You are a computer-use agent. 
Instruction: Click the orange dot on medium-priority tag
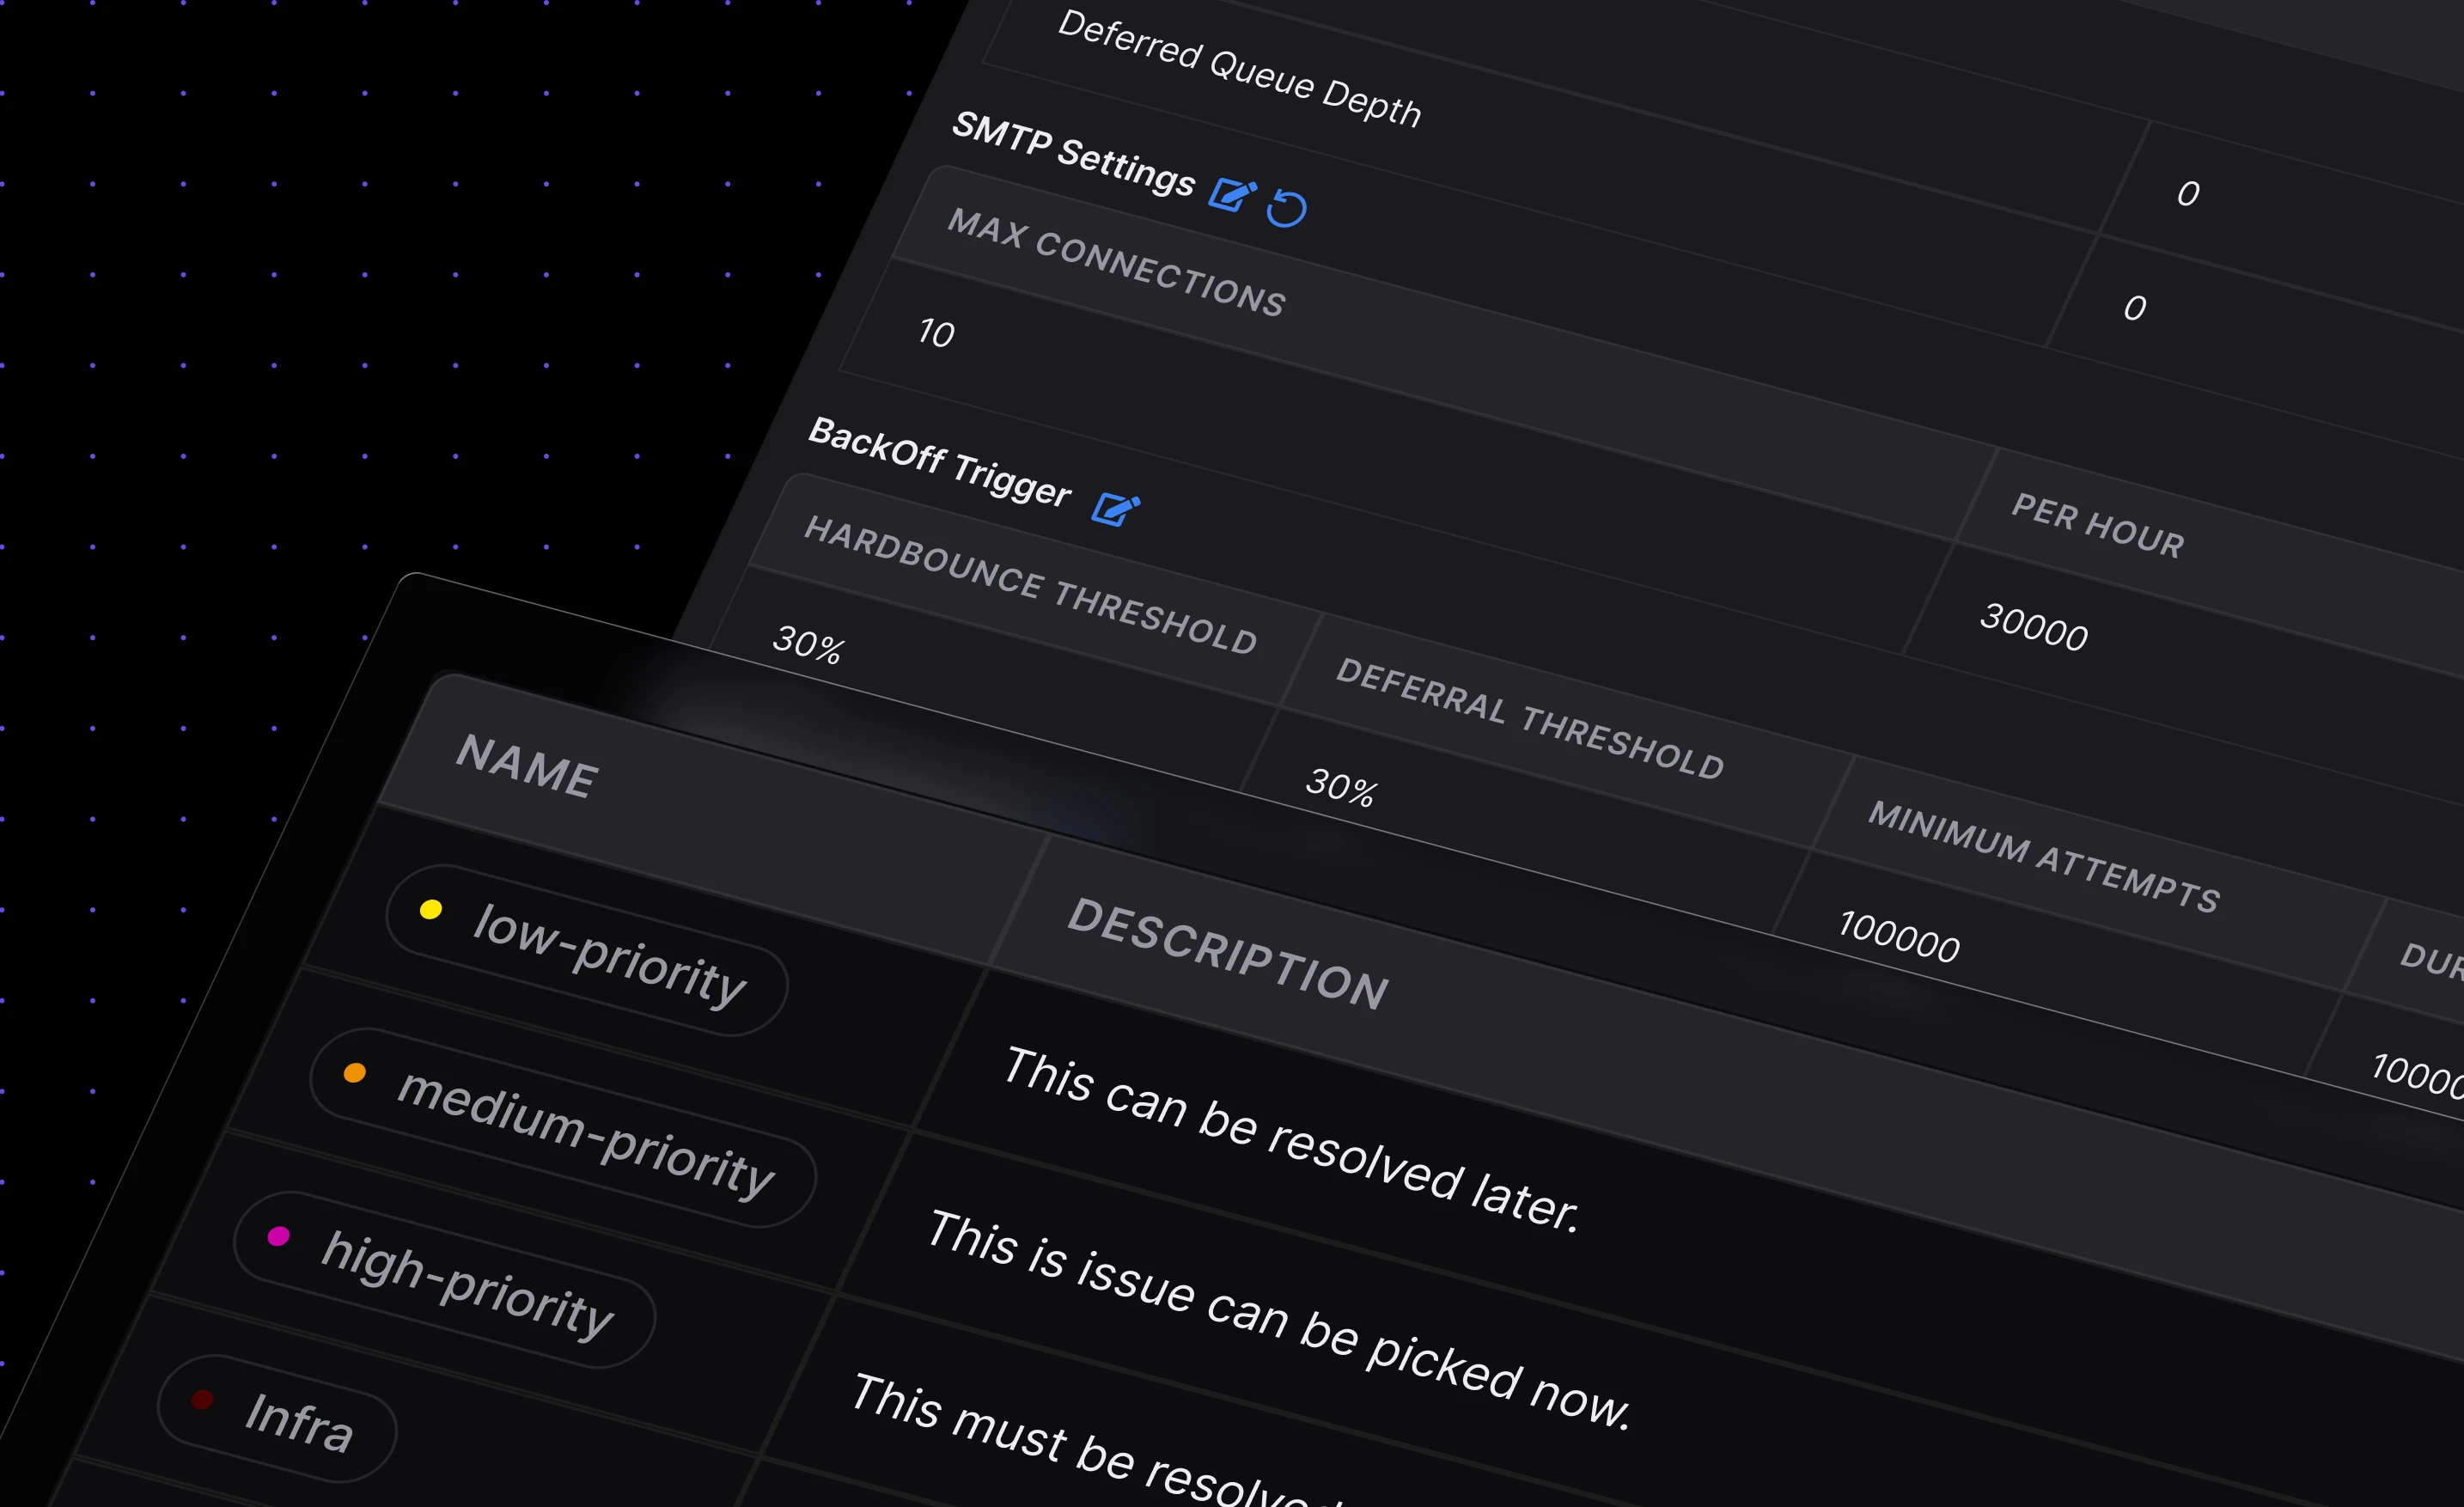pos(355,1073)
